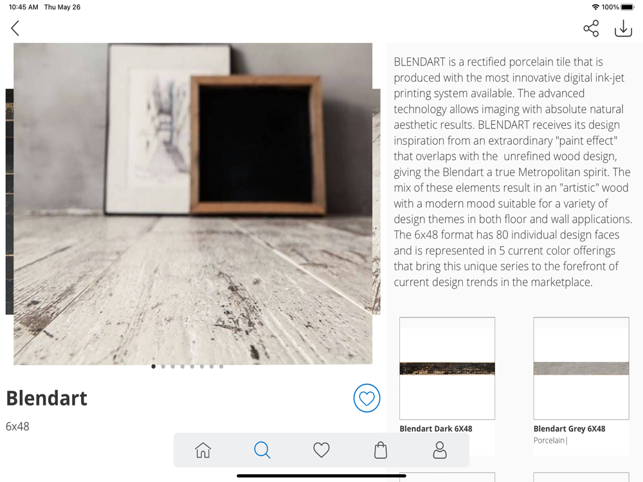Tap the battery status indicator
643x482 pixels.
[627, 7]
